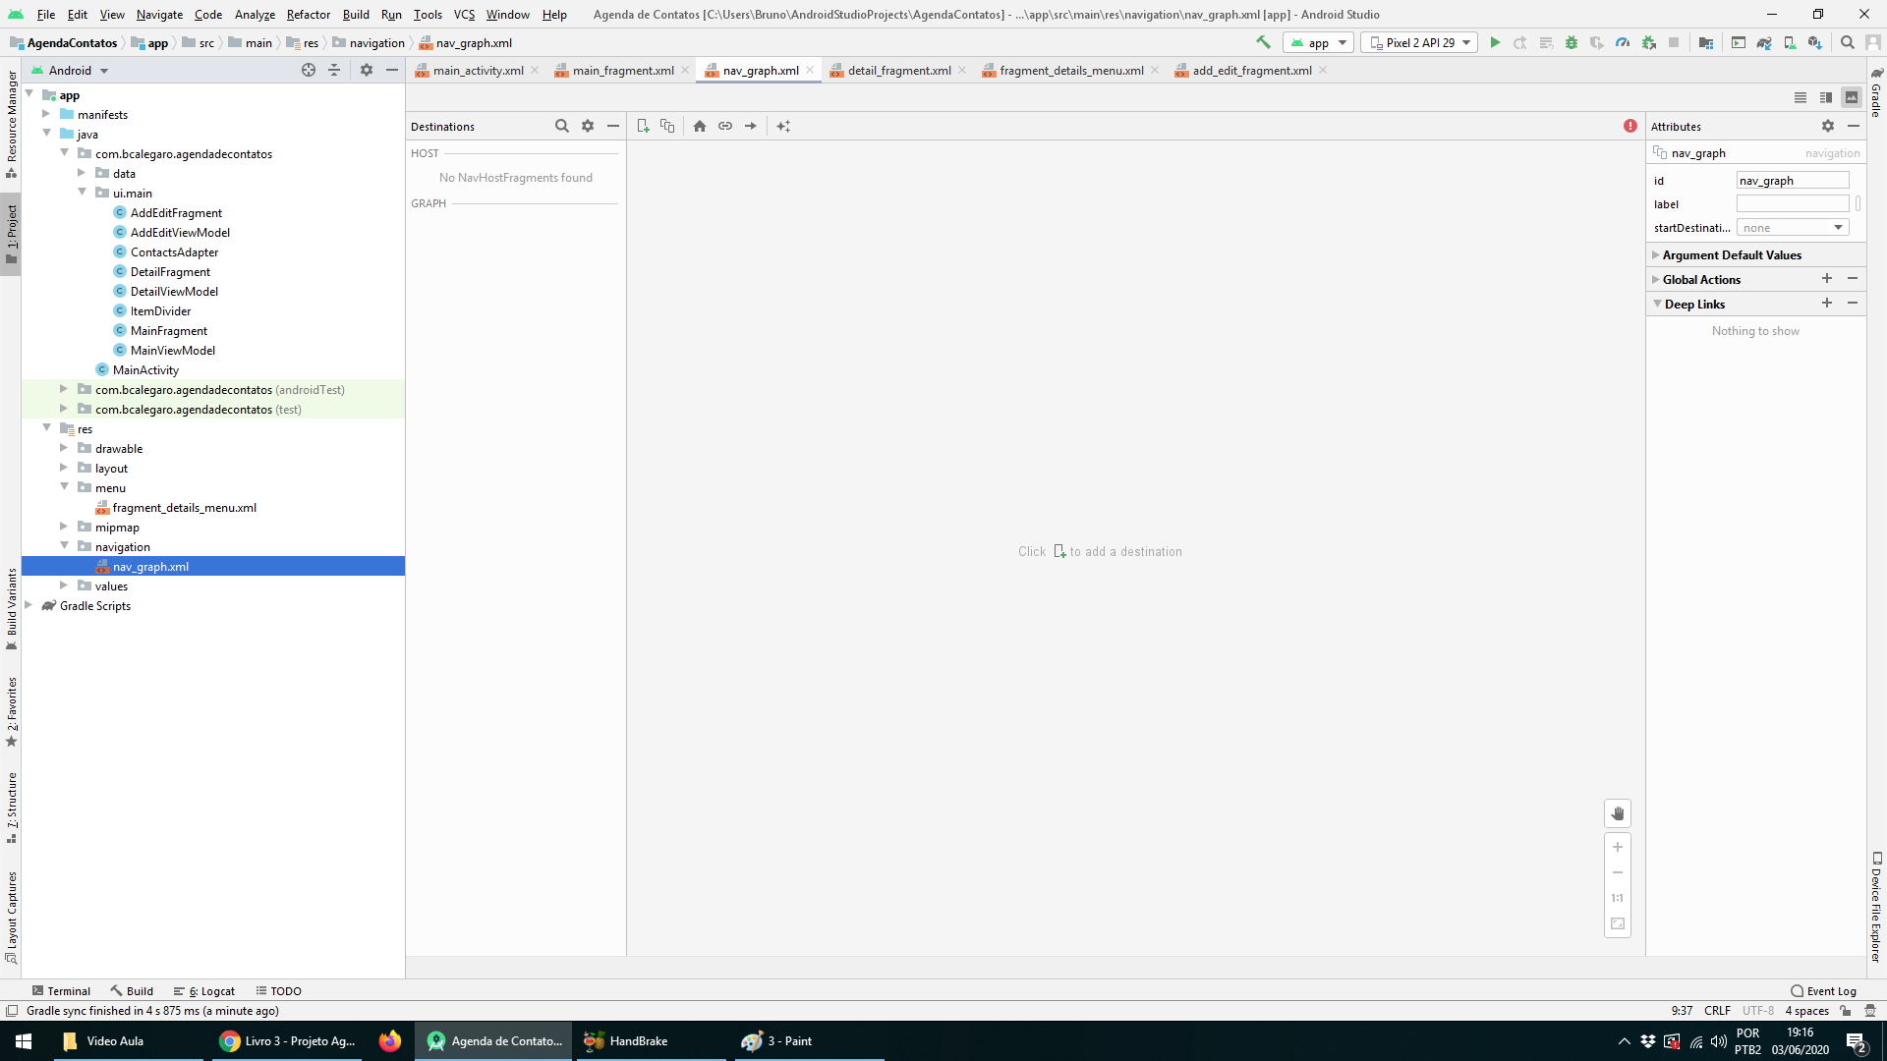Open the Pixel 2 API 29 device dropdown
Viewport: 1887px width, 1061px height.
pos(1419,43)
